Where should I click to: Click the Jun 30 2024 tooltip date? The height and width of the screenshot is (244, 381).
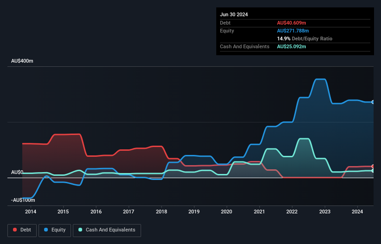(x=234, y=14)
